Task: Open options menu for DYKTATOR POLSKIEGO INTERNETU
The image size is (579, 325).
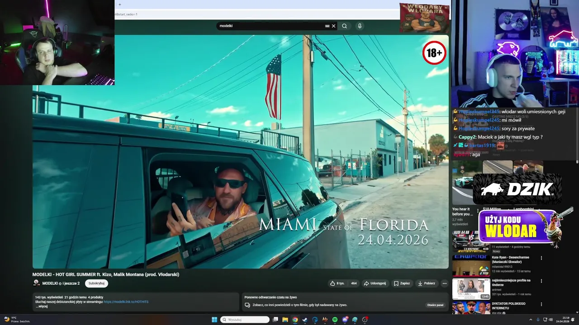Action: [x=541, y=305]
